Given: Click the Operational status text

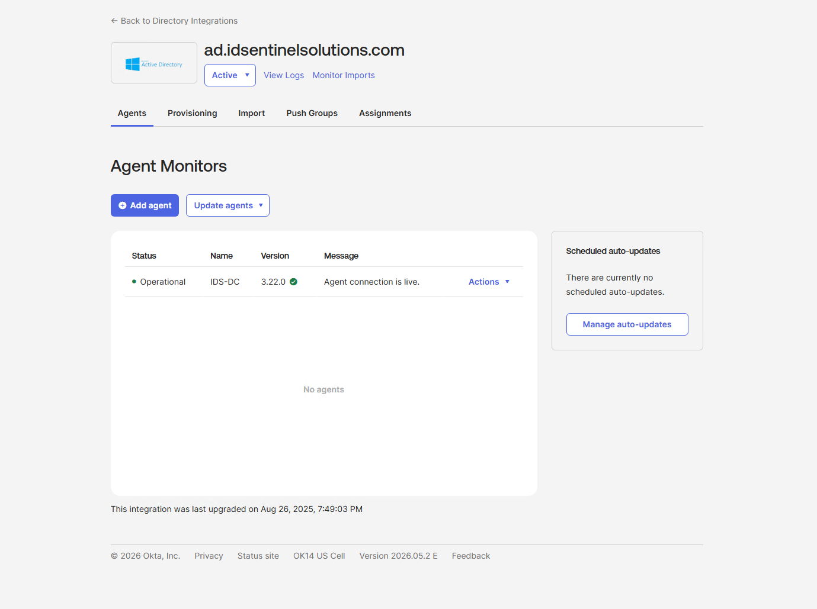Looking at the screenshot, I should point(163,282).
